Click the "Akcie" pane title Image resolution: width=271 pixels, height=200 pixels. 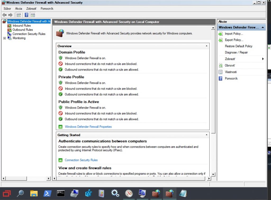tap(223, 22)
